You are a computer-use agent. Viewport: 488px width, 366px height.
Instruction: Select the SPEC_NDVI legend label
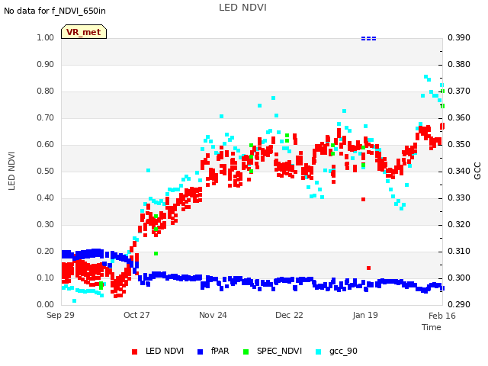279,351
